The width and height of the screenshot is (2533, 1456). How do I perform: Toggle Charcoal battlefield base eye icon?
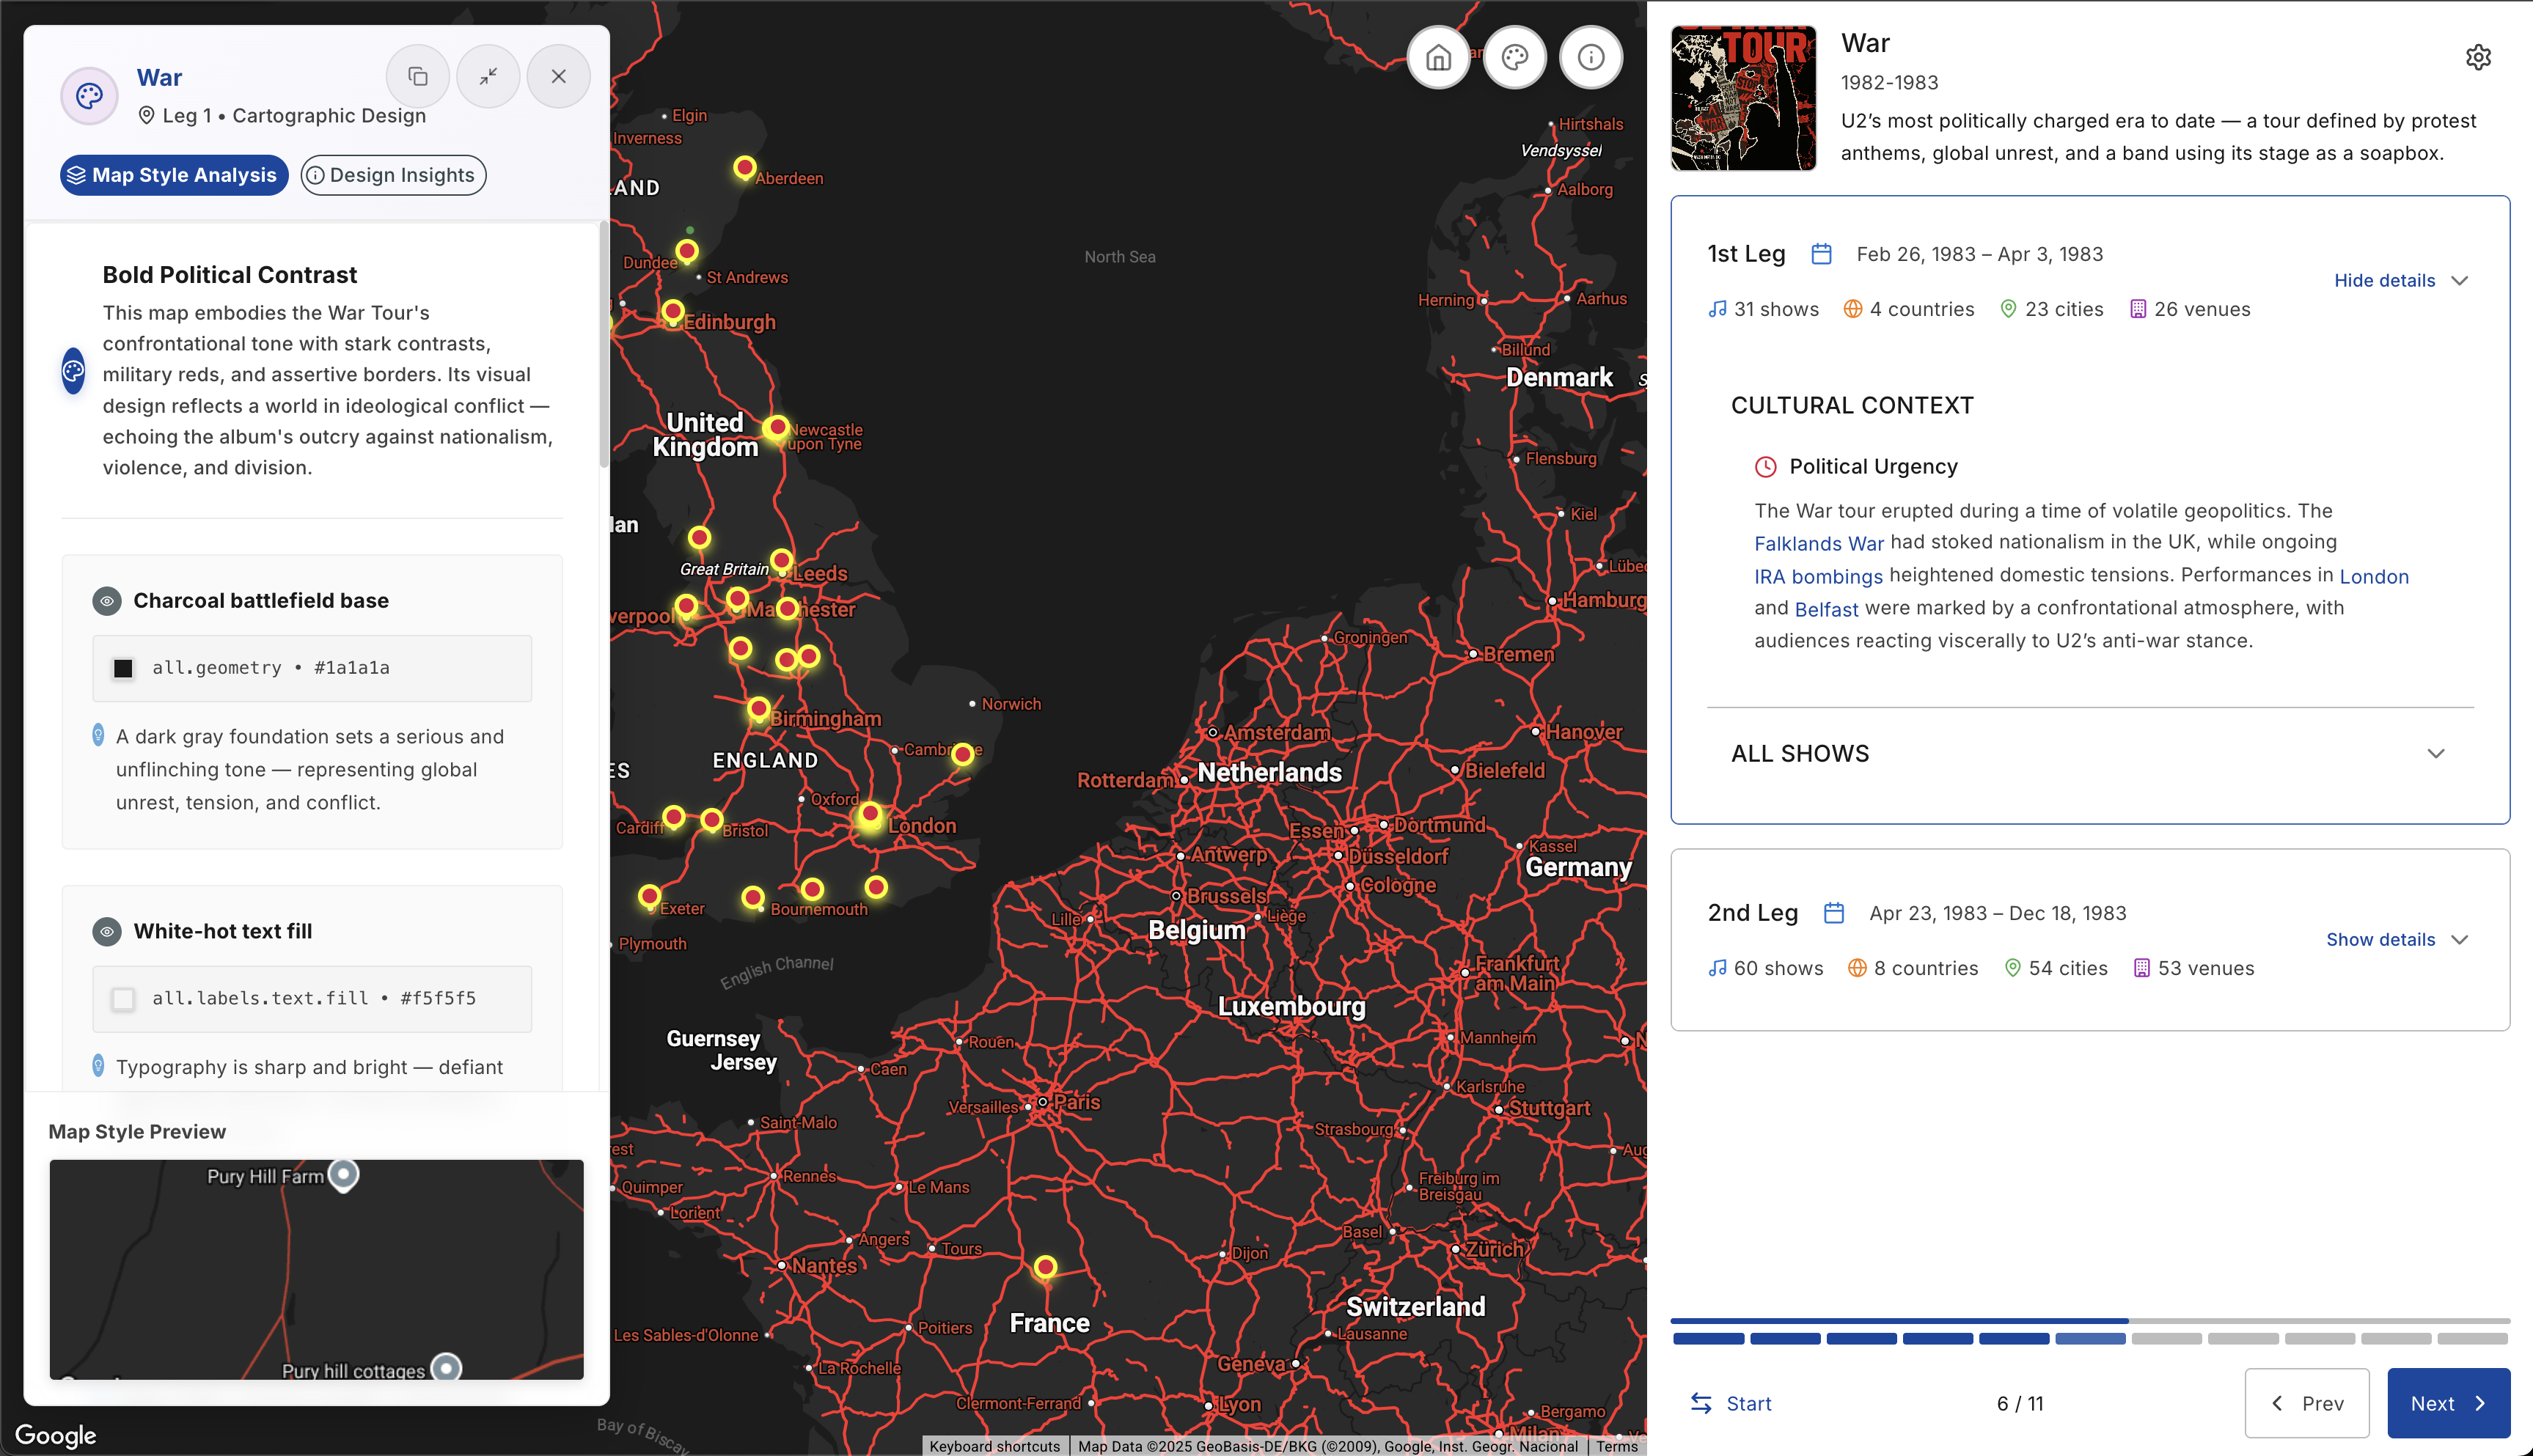pyautogui.click(x=107, y=601)
